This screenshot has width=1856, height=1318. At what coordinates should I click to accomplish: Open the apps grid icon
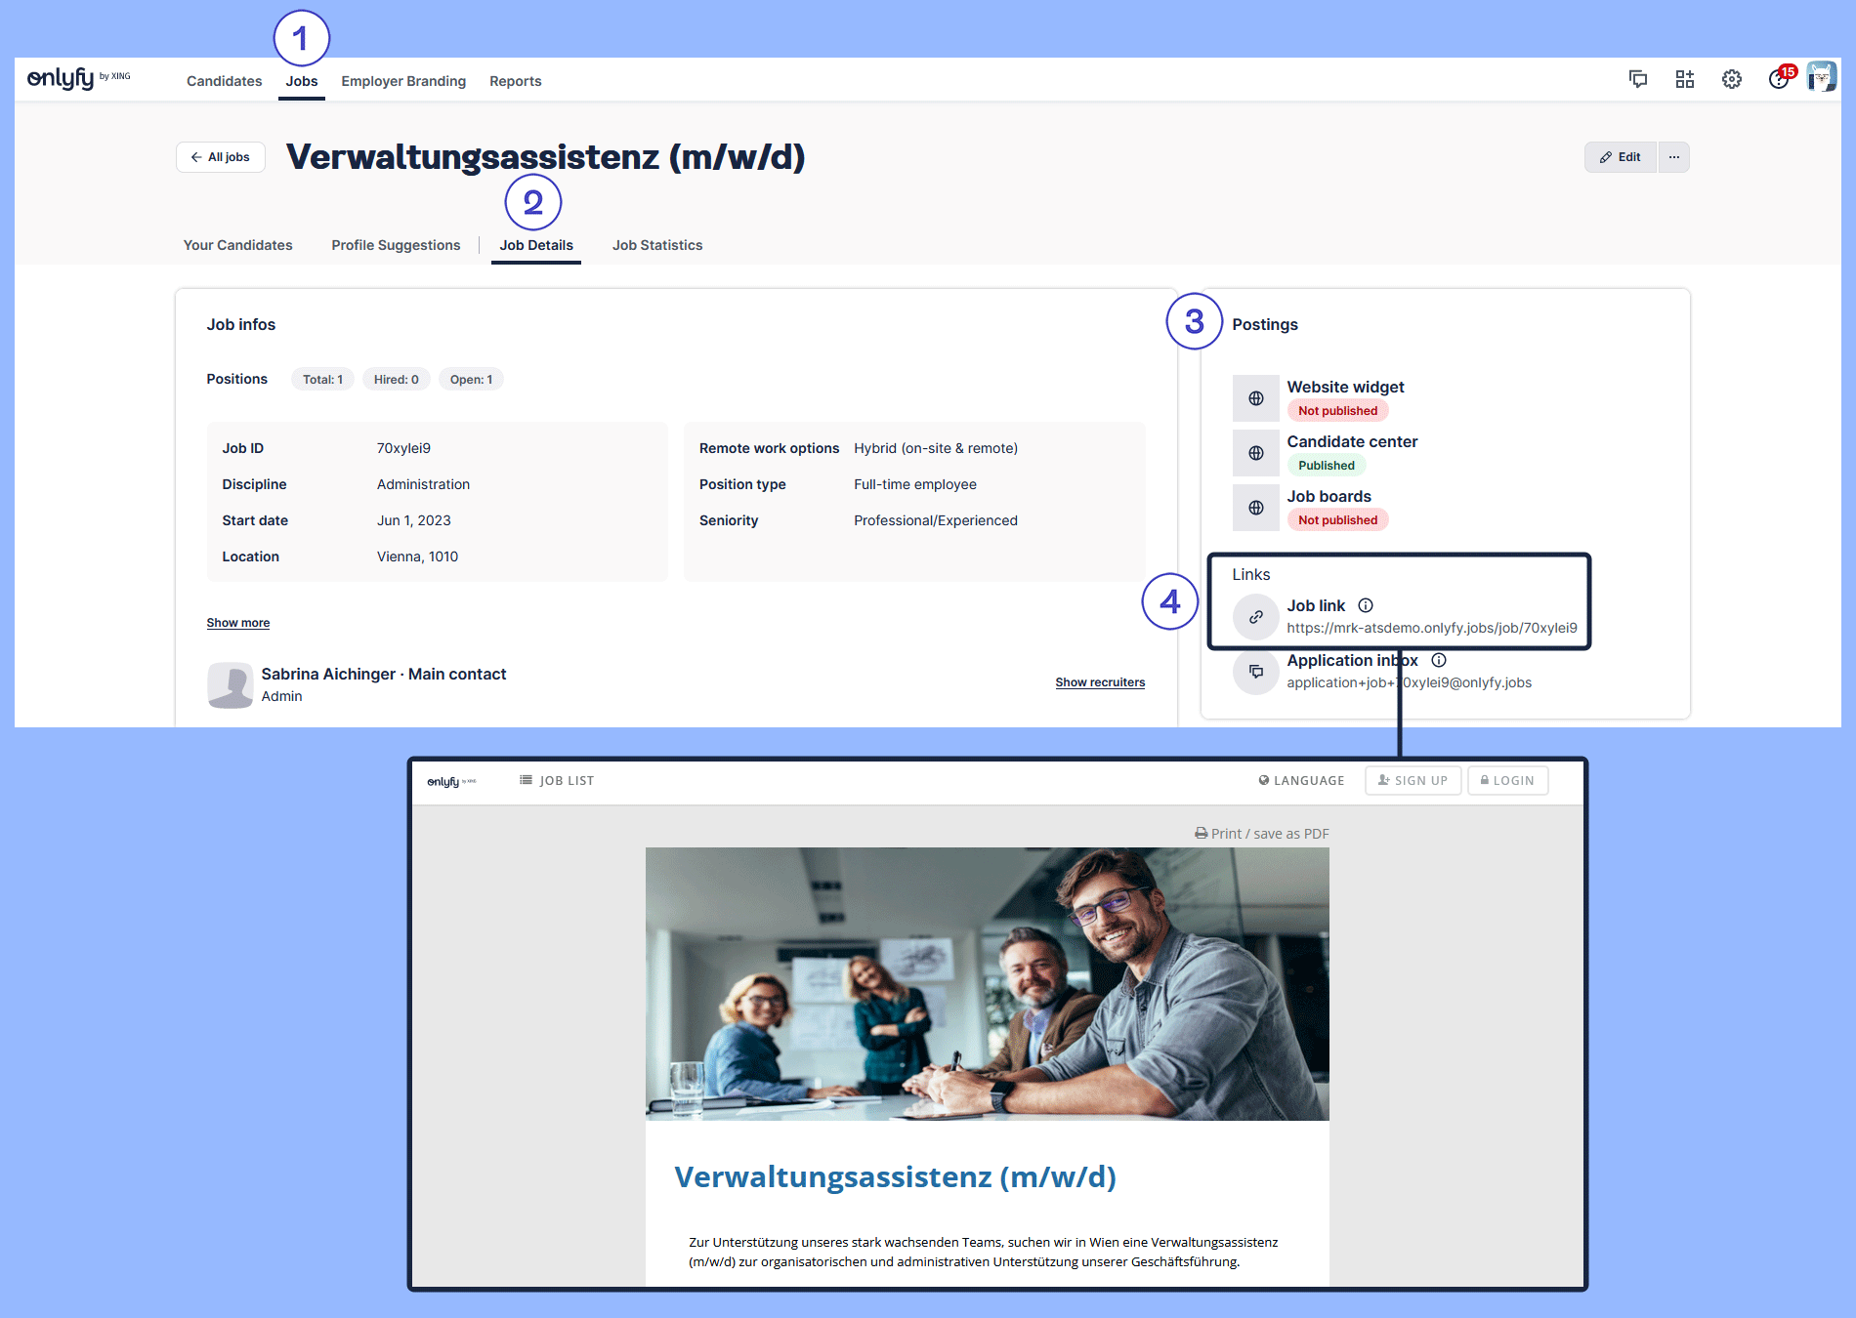click(x=1685, y=79)
